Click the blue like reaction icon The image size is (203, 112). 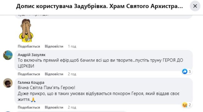point(185,71)
